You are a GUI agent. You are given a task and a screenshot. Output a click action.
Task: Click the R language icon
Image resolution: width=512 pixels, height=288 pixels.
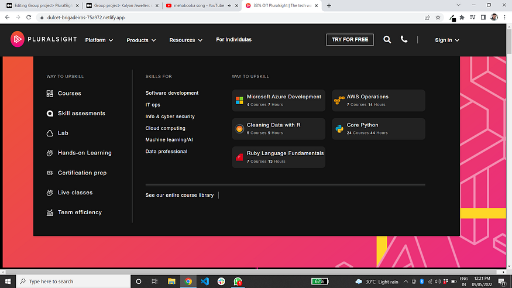pyautogui.click(x=239, y=129)
